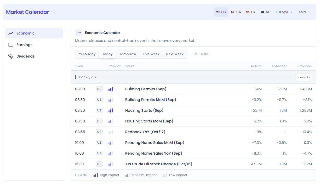
Task: Select the Australia flag filter
Action: [266, 12]
